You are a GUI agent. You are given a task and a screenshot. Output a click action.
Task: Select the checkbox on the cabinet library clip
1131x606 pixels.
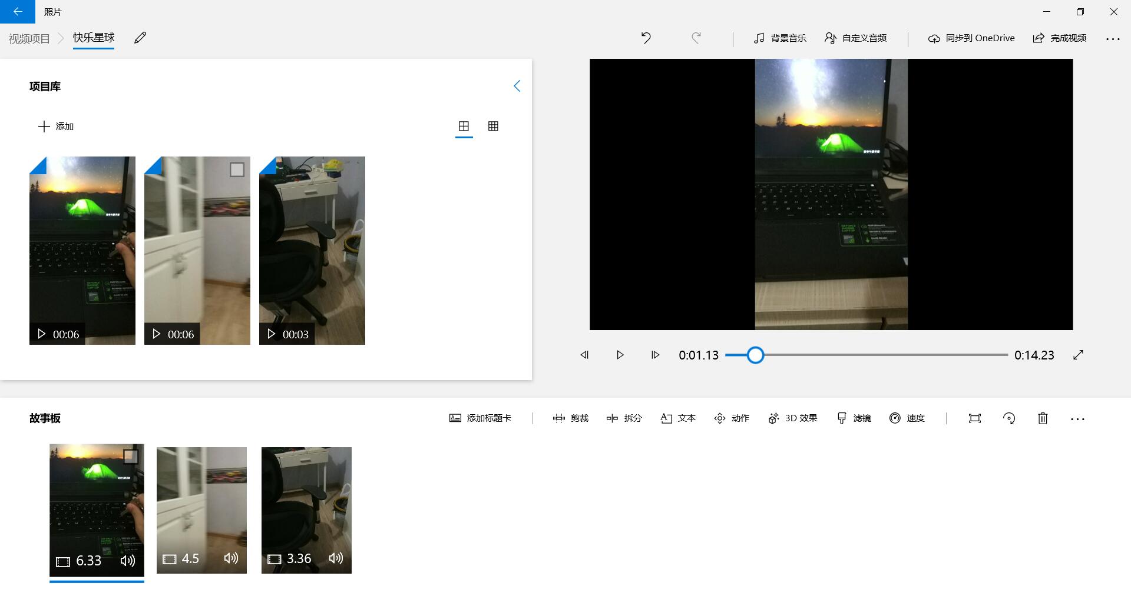(237, 170)
